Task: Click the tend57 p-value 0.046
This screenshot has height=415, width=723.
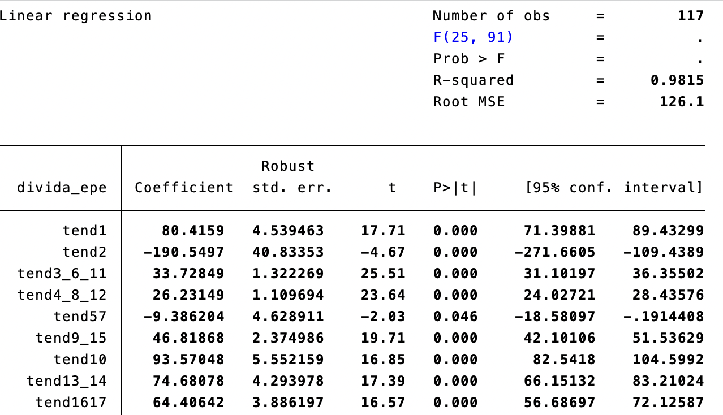Action: click(455, 317)
